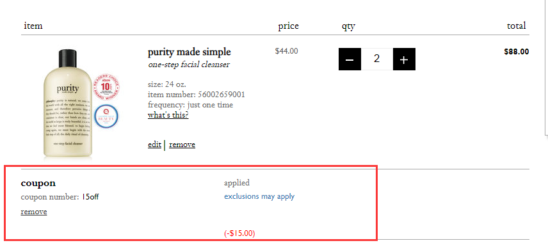Click the "coupon" section heading
Image resolution: width=548 pixels, height=250 pixels.
coord(38,183)
